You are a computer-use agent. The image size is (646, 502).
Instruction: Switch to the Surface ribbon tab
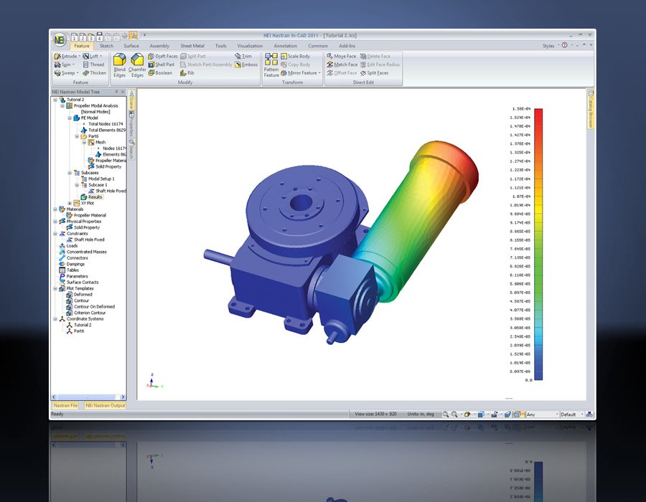pyautogui.click(x=131, y=46)
